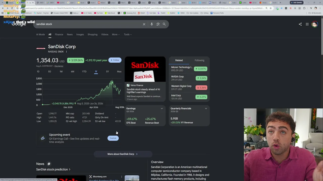323x181 pixels.
Task: Switch to the Images search tab
Action: coord(80,34)
